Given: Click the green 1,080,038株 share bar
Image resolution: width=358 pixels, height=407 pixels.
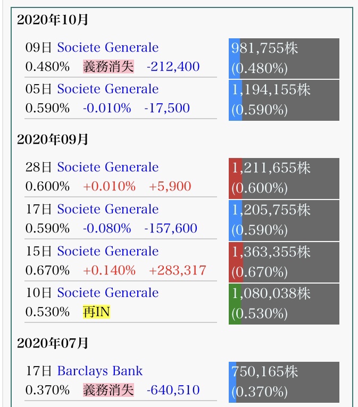Looking at the screenshot, I should pyautogui.click(x=284, y=304).
